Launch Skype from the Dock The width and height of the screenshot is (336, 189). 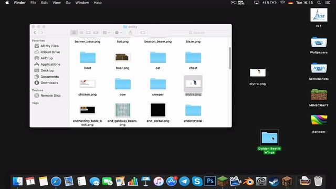coord(197,181)
